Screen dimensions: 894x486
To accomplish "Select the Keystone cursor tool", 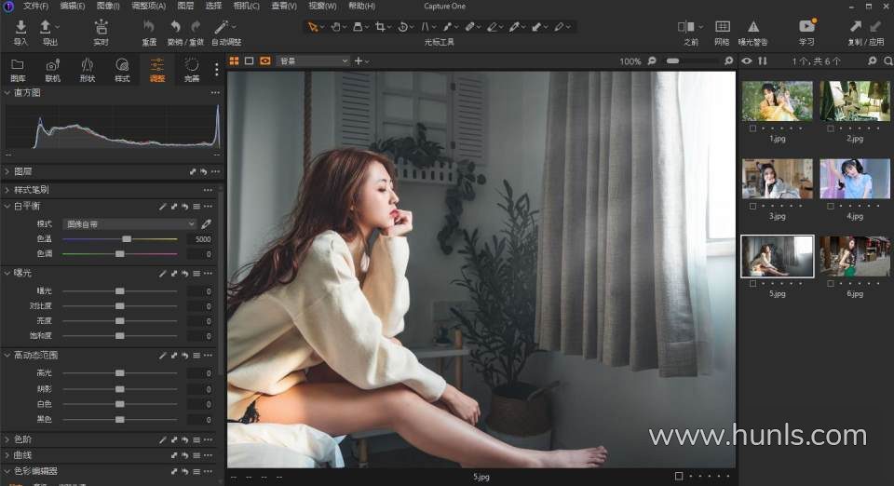I will coord(425,27).
